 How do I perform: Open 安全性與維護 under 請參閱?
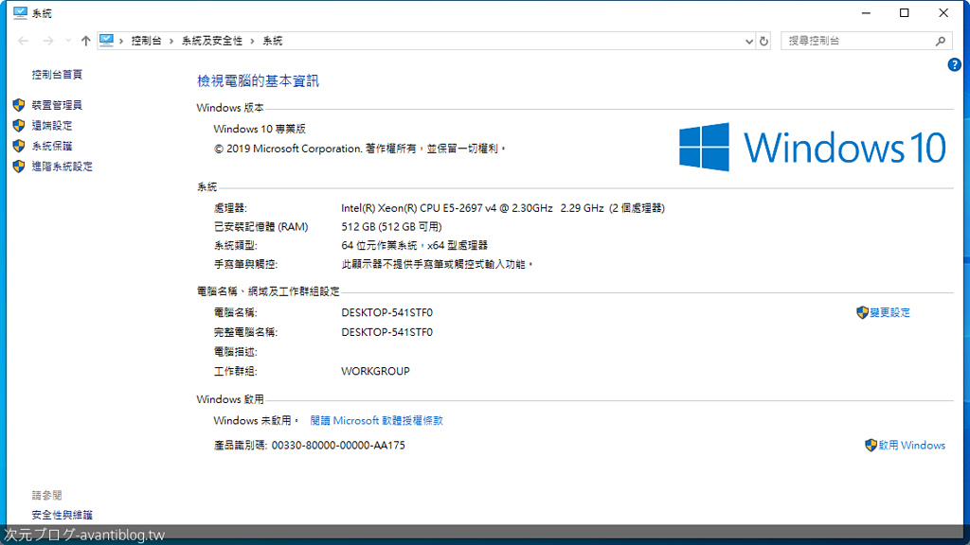62,515
